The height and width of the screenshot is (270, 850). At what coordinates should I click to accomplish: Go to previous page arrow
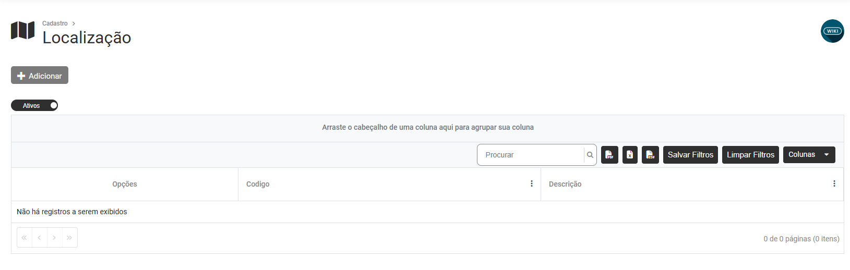pyautogui.click(x=39, y=238)
